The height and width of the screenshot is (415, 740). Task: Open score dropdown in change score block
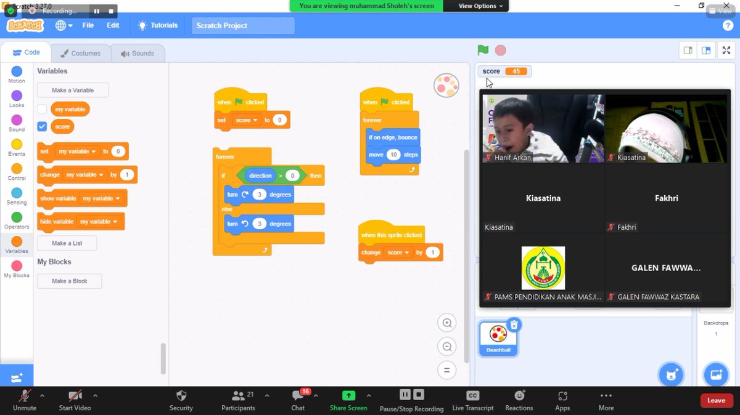(398, 252)
